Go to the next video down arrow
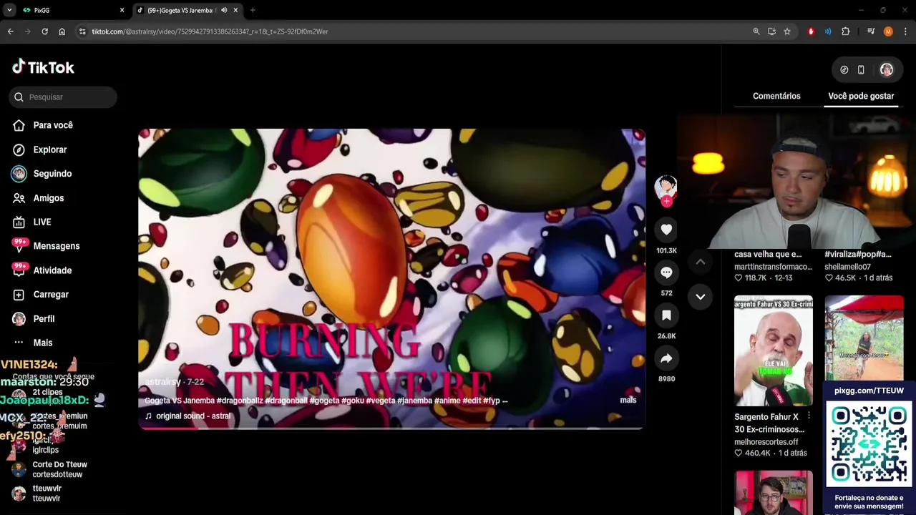 (x=700, y=297)
